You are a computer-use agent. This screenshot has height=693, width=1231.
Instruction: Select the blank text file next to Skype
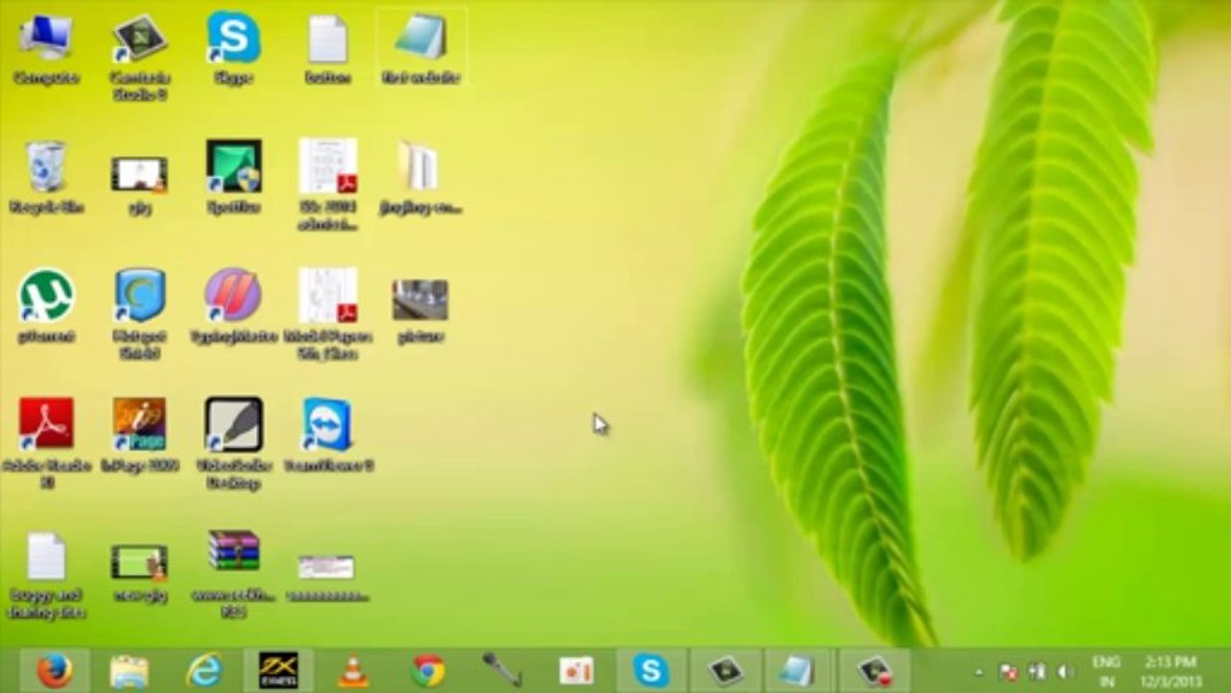pyautogui.click(x=327, y=49)
